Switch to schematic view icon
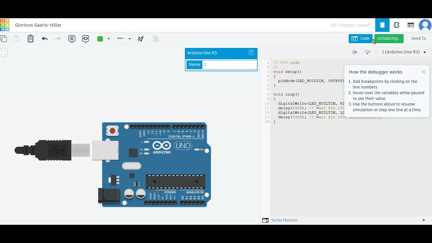Viewport: 432px width, 243px height. point(397,25)
